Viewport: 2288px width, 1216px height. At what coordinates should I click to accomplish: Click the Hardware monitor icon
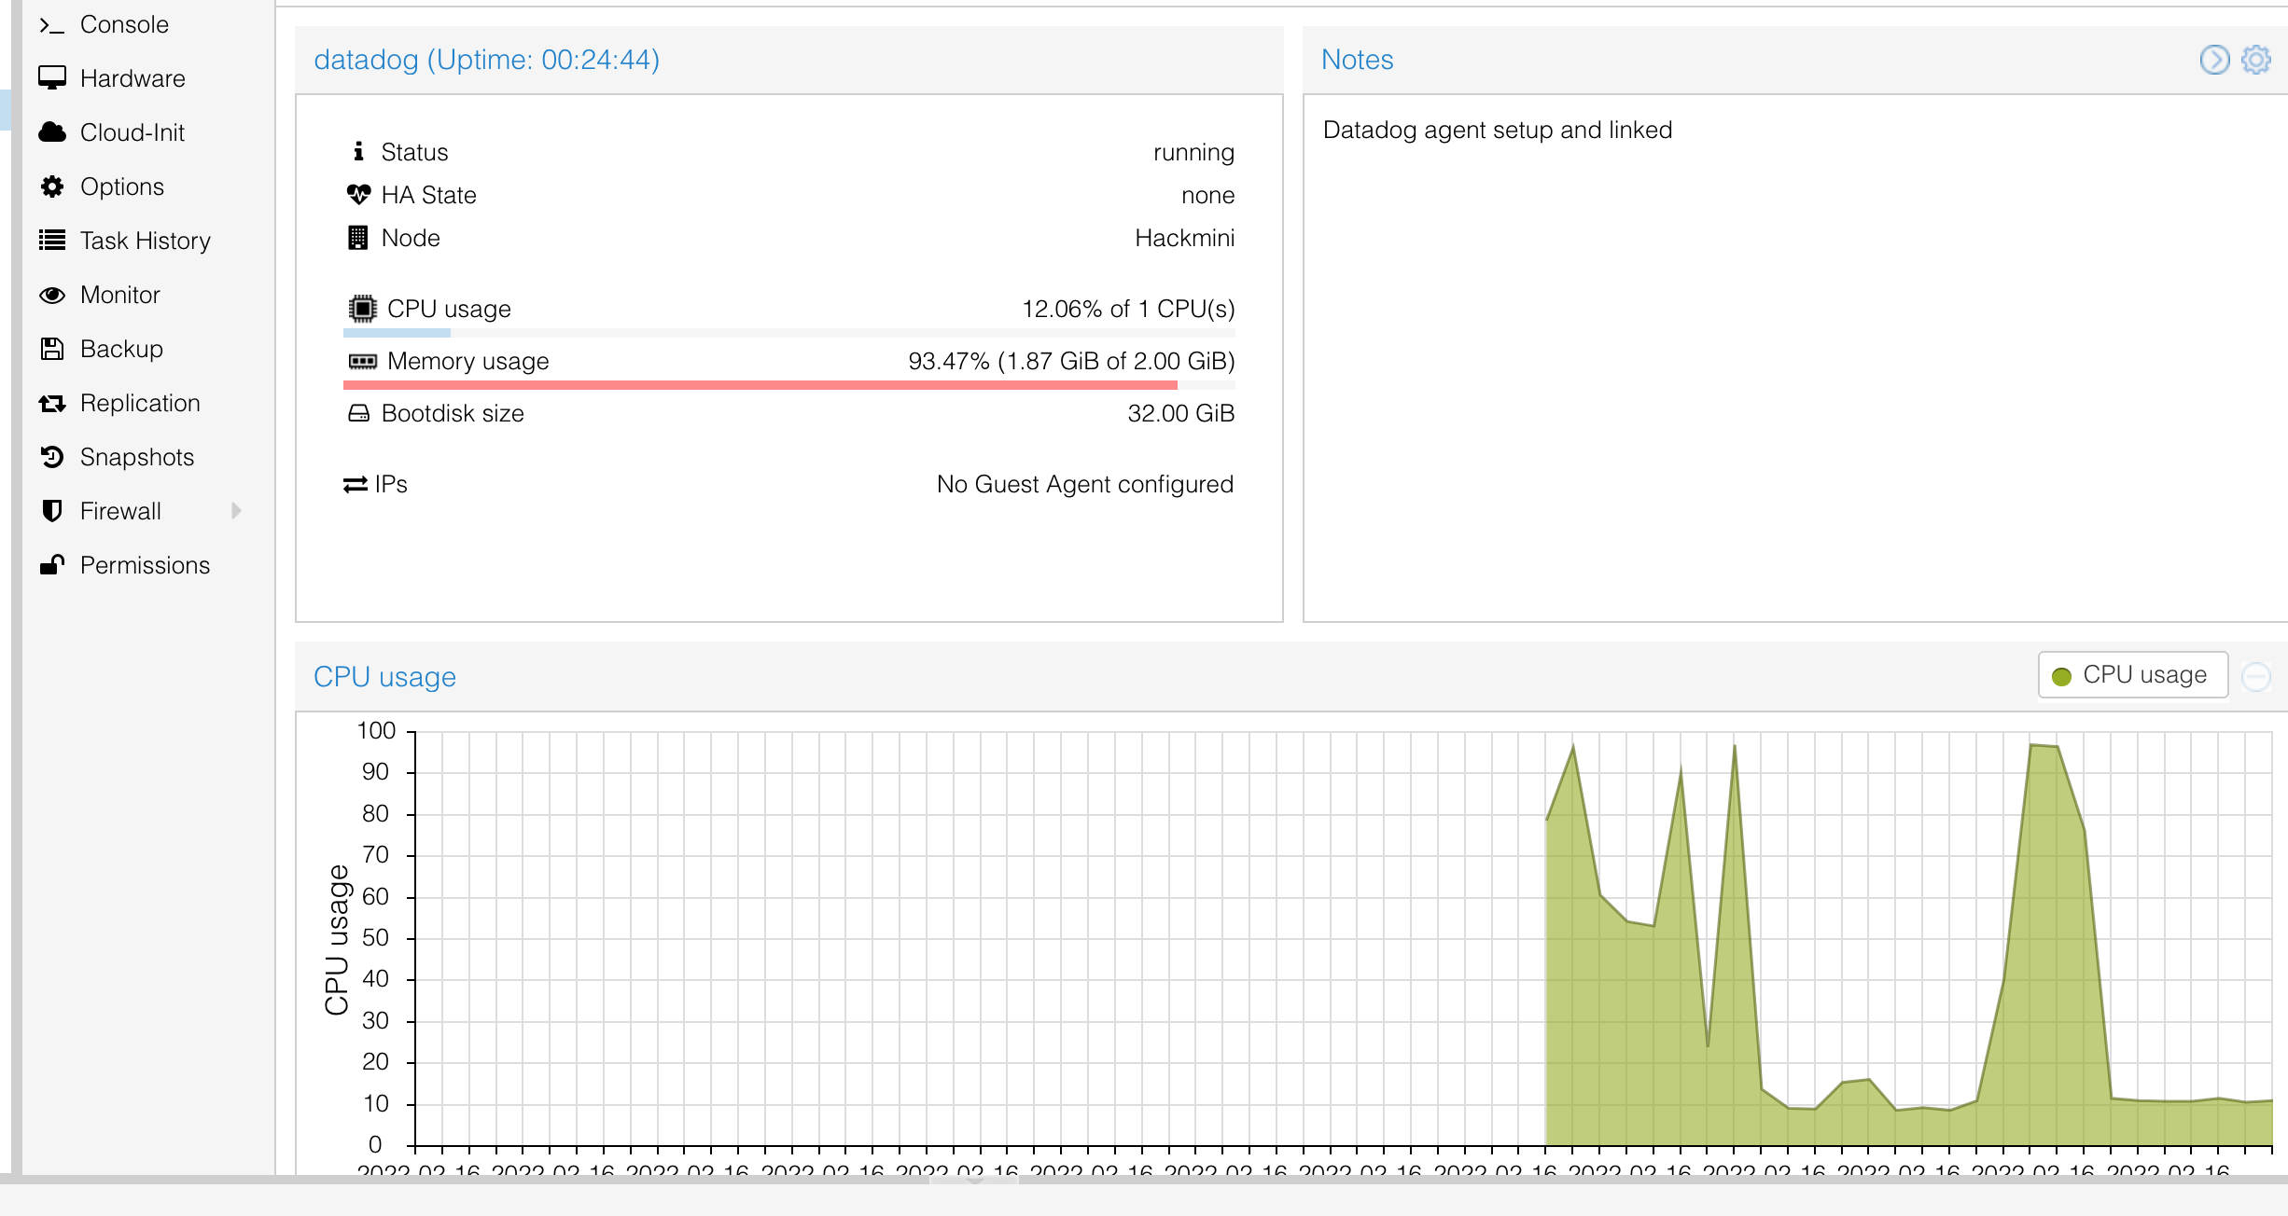point(52,78)
